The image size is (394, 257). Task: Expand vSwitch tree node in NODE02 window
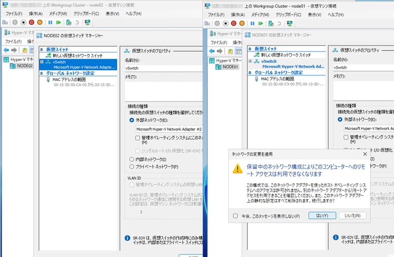[x=42, y=62]
